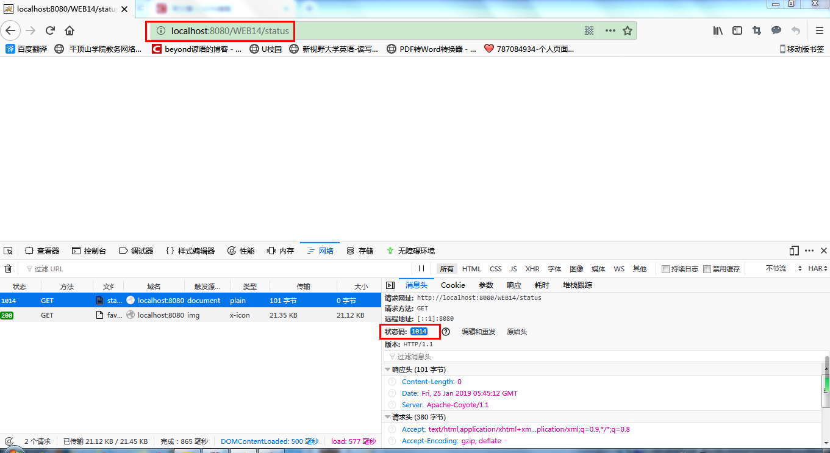This screenshot has width=830, height=453.
Task: Sort requests by the 状态 status column header
Action: [20, 286]
